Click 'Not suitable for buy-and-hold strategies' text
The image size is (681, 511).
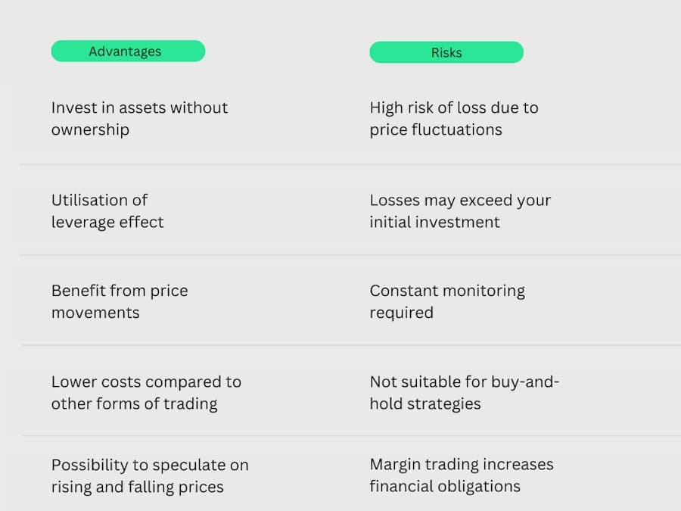pos(464,392)
